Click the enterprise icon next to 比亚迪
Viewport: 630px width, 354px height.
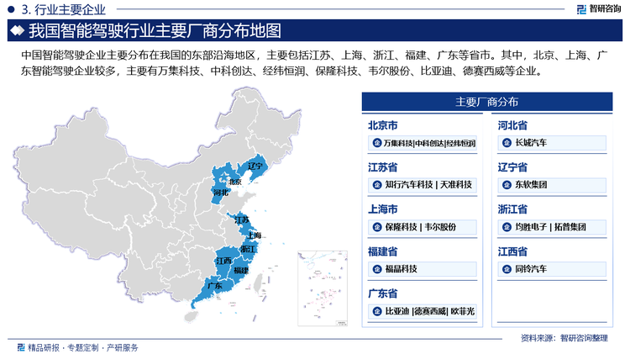pos(377,311)
